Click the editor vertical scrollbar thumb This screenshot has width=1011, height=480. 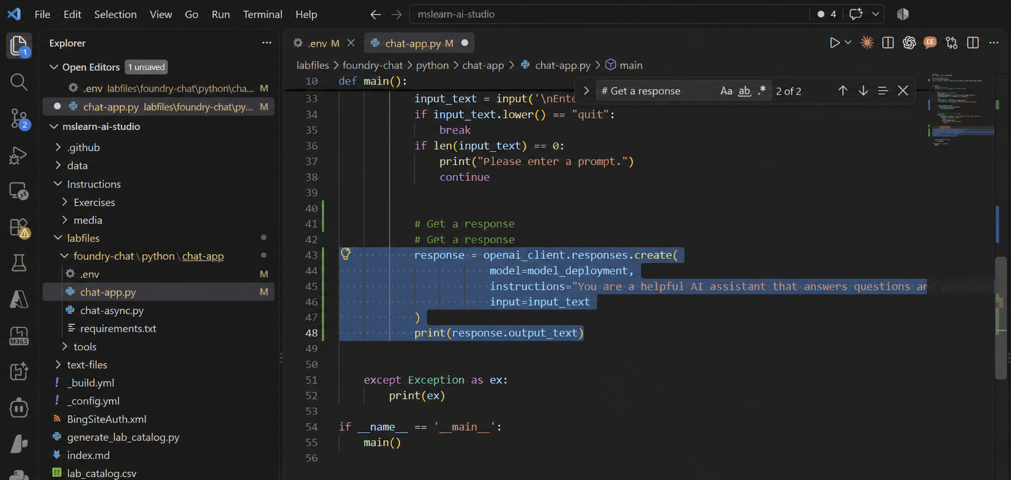click(1002, 318)
